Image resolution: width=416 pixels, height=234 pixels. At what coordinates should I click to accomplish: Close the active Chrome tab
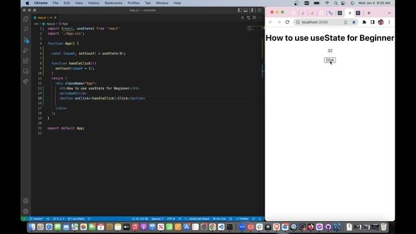pos(350,13)
